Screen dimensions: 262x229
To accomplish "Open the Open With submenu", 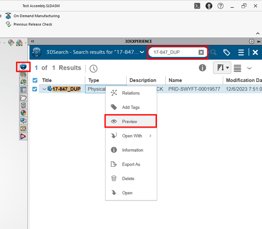I will pos(131,136).
